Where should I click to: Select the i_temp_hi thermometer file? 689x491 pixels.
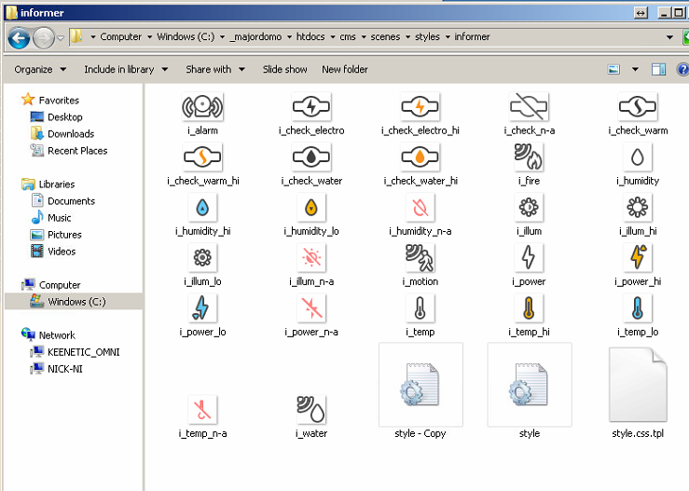pyautogui.click(x=529, y=308)
